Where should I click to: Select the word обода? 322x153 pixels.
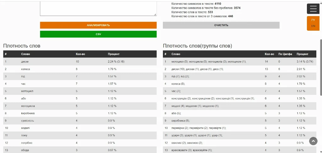pos(25,150)
